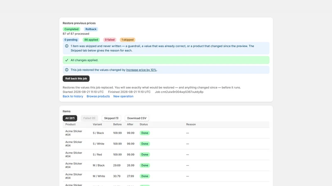
Task: Switch to the Skipped (1) tab
Action: pos(111,118)
